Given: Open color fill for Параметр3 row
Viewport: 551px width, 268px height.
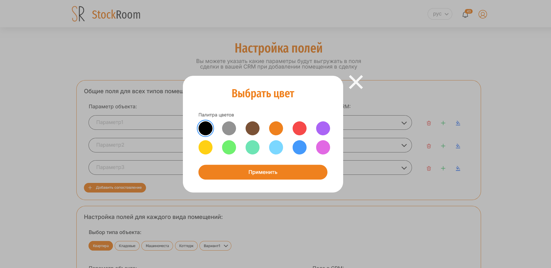Looking at the screenshot, I should (458, 168).
